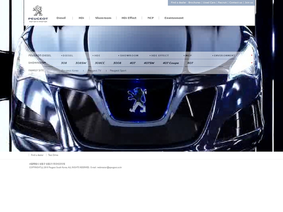Viewport: 283px width, 212px height.
Task: Open Peugeot TV family site link
Action: tap(94, 71)
